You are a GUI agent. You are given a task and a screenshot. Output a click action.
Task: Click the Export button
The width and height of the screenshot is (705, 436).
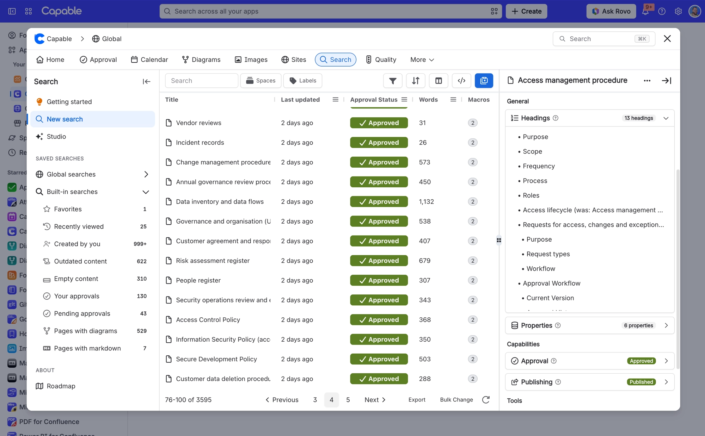417,400
